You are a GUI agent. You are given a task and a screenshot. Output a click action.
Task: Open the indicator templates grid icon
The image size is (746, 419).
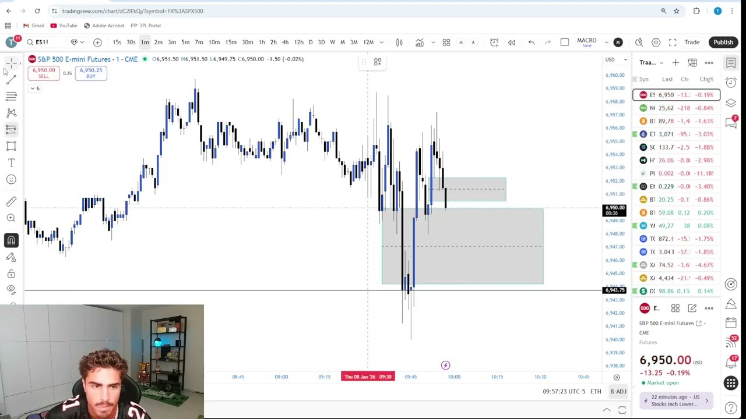coord(446,42)
